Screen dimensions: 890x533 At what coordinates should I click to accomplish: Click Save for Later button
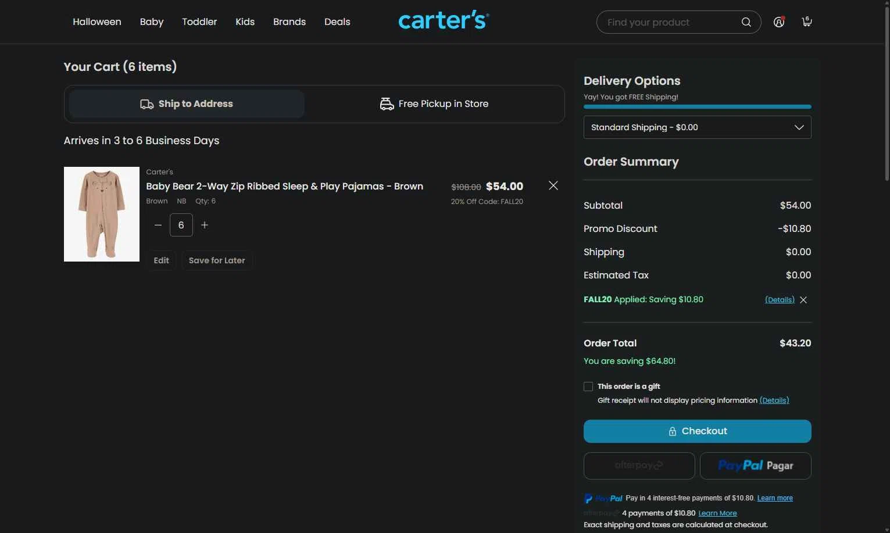pyautogui.click(x=217, y=260)
